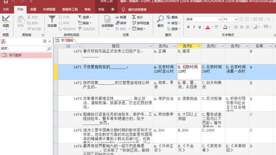
Task: Open the 视图 view switcher button
Action: (x=6, y=22)
